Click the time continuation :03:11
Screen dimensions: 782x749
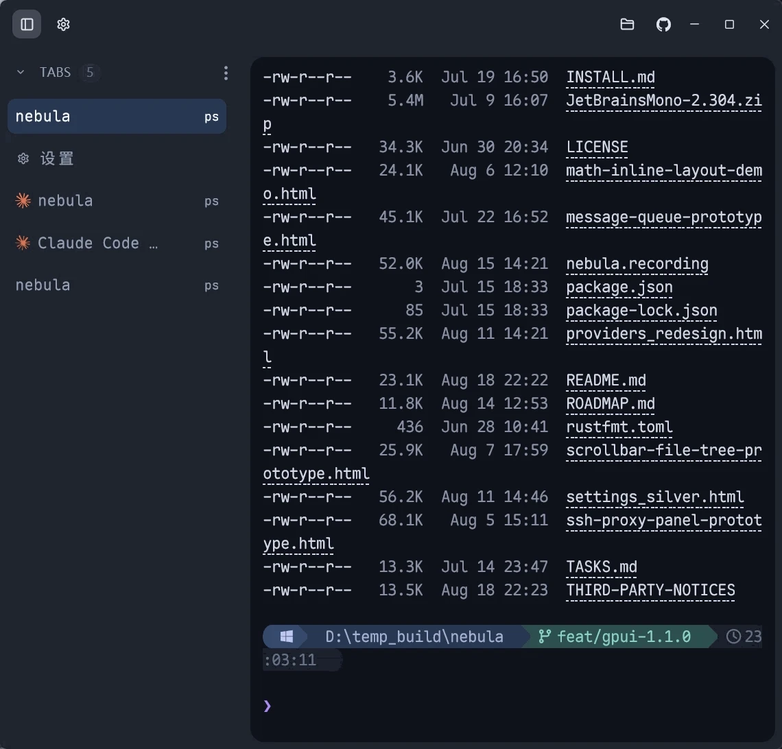coord(289,661)
